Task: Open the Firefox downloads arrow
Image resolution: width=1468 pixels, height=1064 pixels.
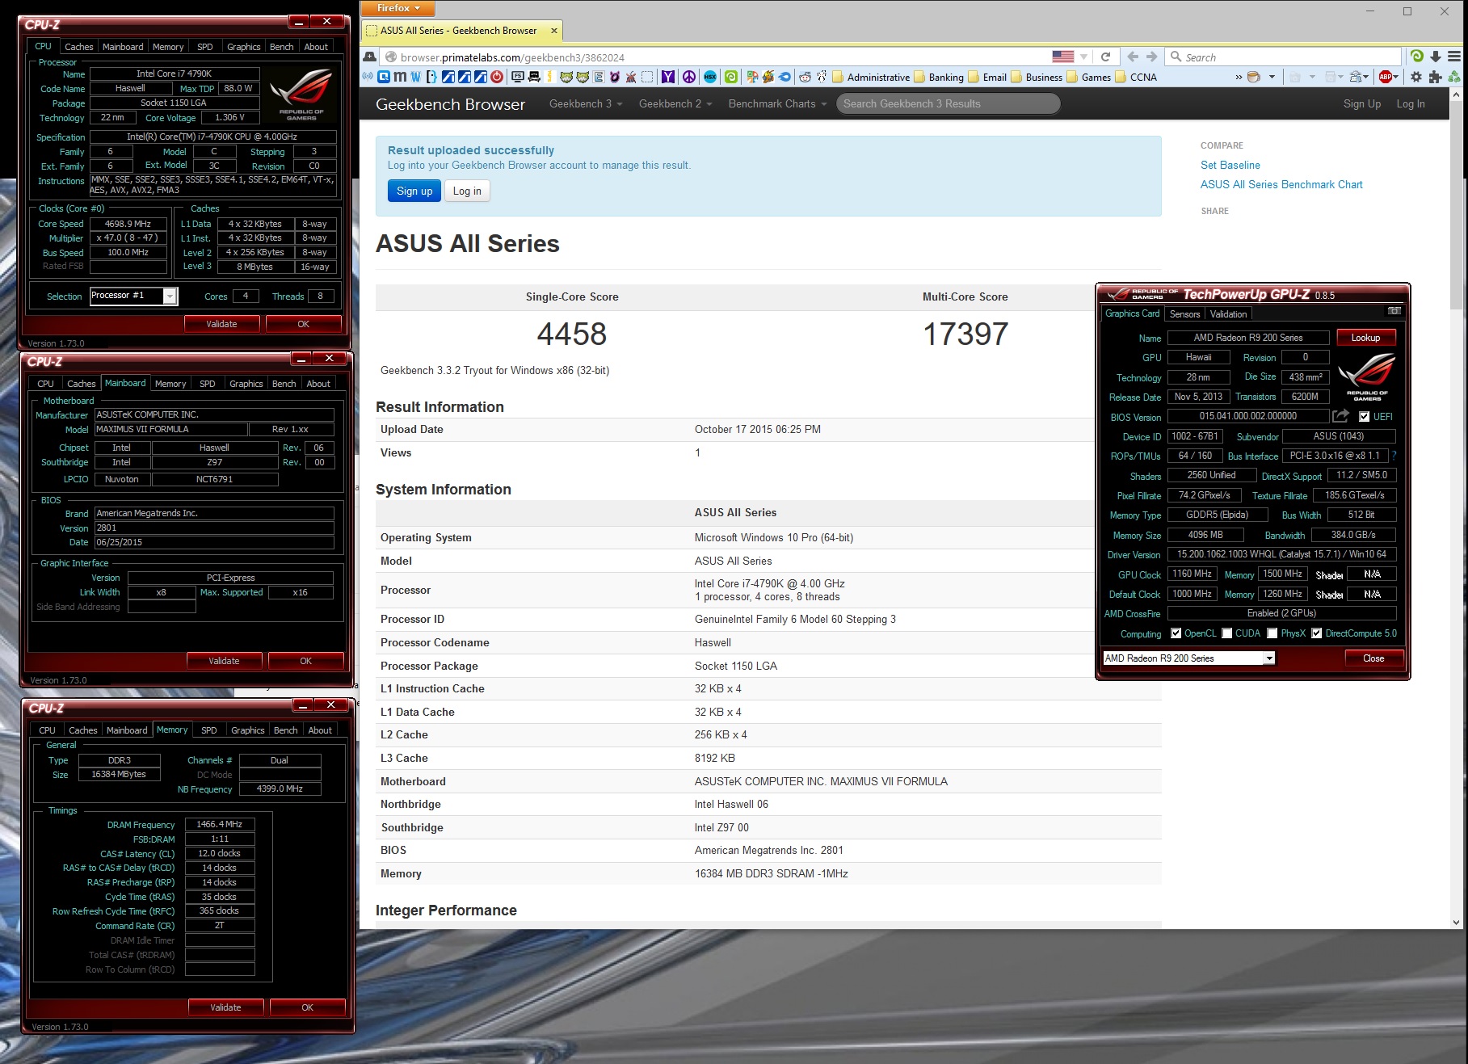Action: pos(1435,57)
